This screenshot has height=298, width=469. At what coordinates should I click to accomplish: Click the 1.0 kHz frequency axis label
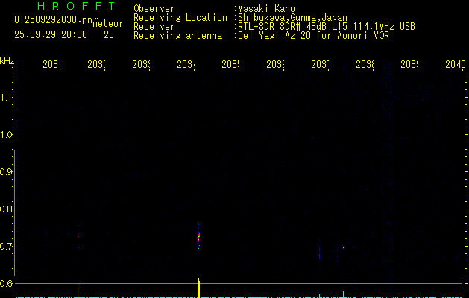(x=6, y=135)
